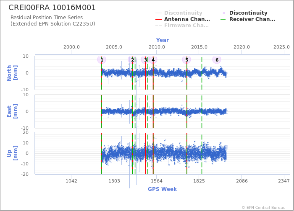Viewport: 294px width, 211px height.
Task: Click the 2025.0 year tick label
Action: [x=282, y=47]
